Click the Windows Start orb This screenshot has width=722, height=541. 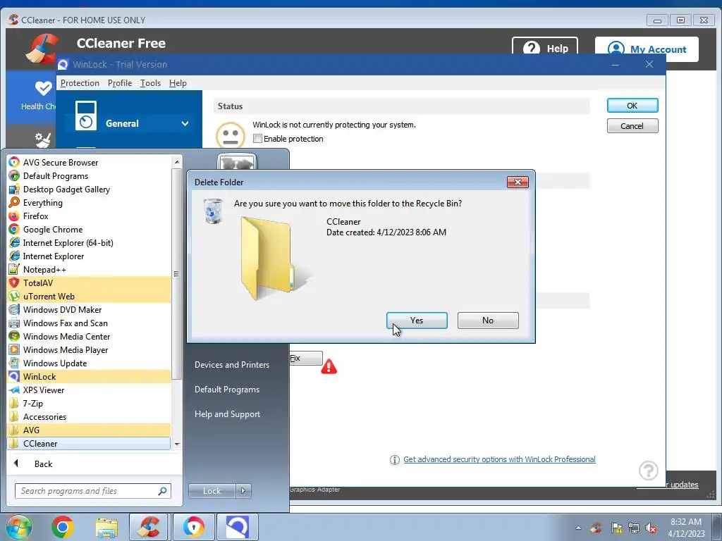pos(18,527)
